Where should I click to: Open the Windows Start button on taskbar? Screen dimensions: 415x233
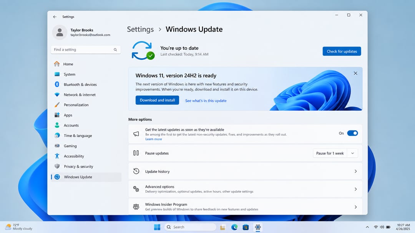click(157, 227)
